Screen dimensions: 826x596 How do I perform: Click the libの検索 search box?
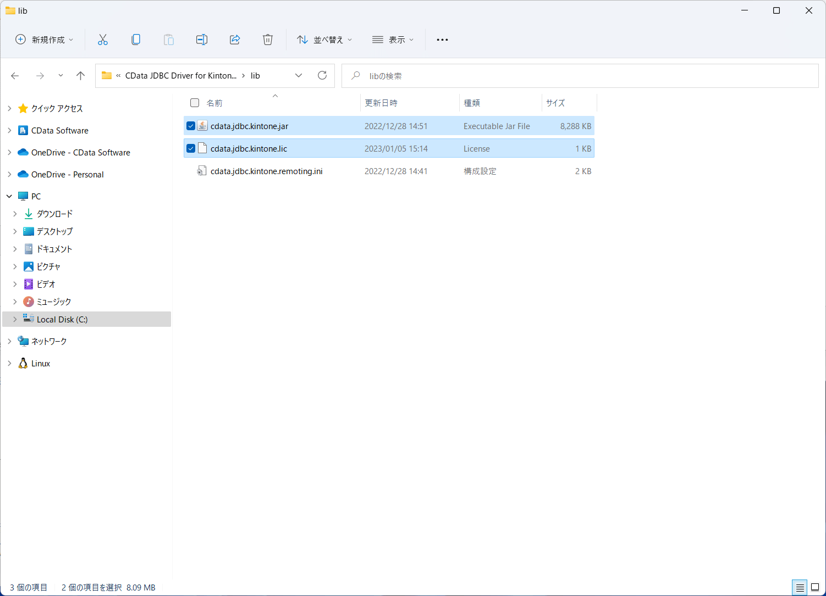pyautogui.click(x=580, y=76)
